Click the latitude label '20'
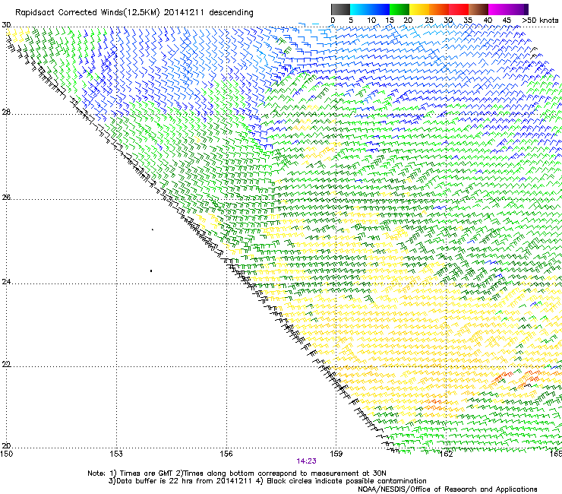Image resolution: width=562 pixels, height=494 pixels. [6, 445]
